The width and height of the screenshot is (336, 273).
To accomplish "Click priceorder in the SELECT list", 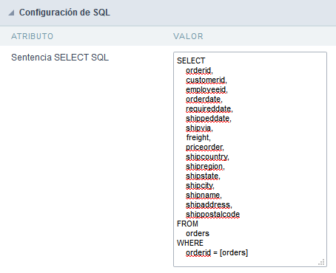I will pos(205,148).
